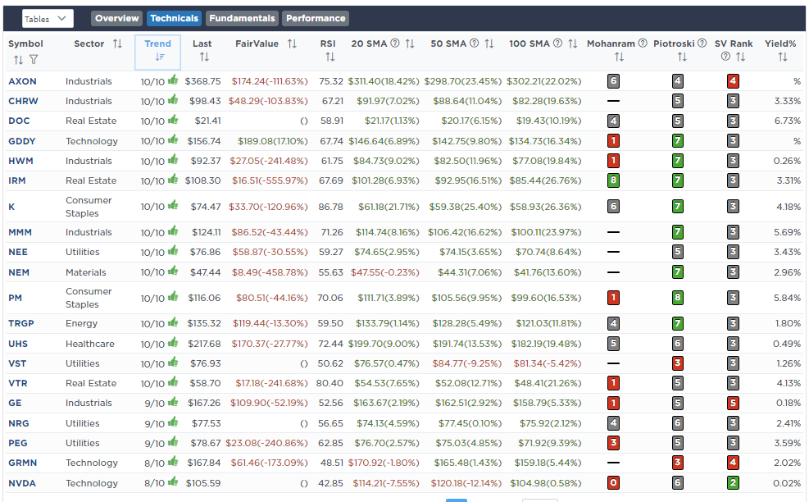The height and width of the screenshot is (502, 809).
Task: Select PM's Consumer Staples sector cell
Action: 89,298
